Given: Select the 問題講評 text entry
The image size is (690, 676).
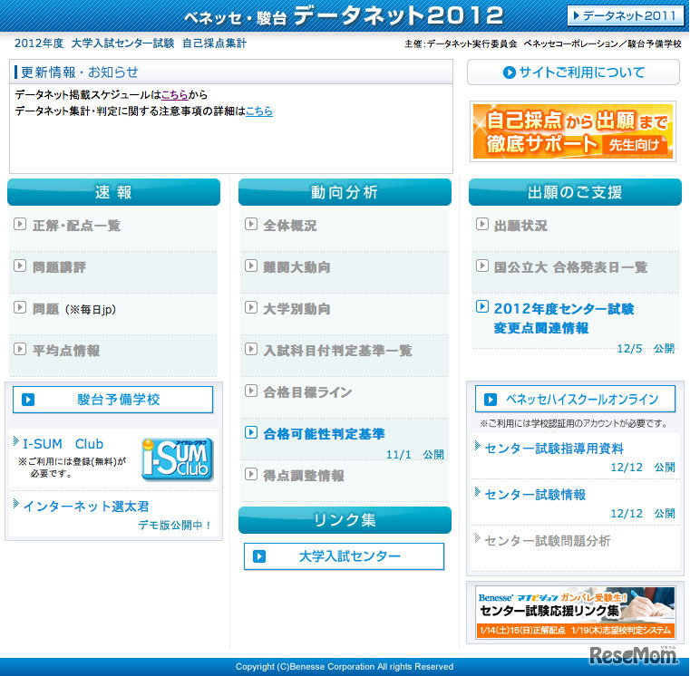Looking at the screenshot, I should pos(59,267).
